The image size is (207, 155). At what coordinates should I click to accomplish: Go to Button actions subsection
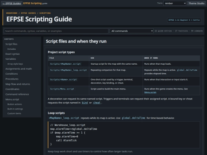pyautogui.click(x=15, y=104)
